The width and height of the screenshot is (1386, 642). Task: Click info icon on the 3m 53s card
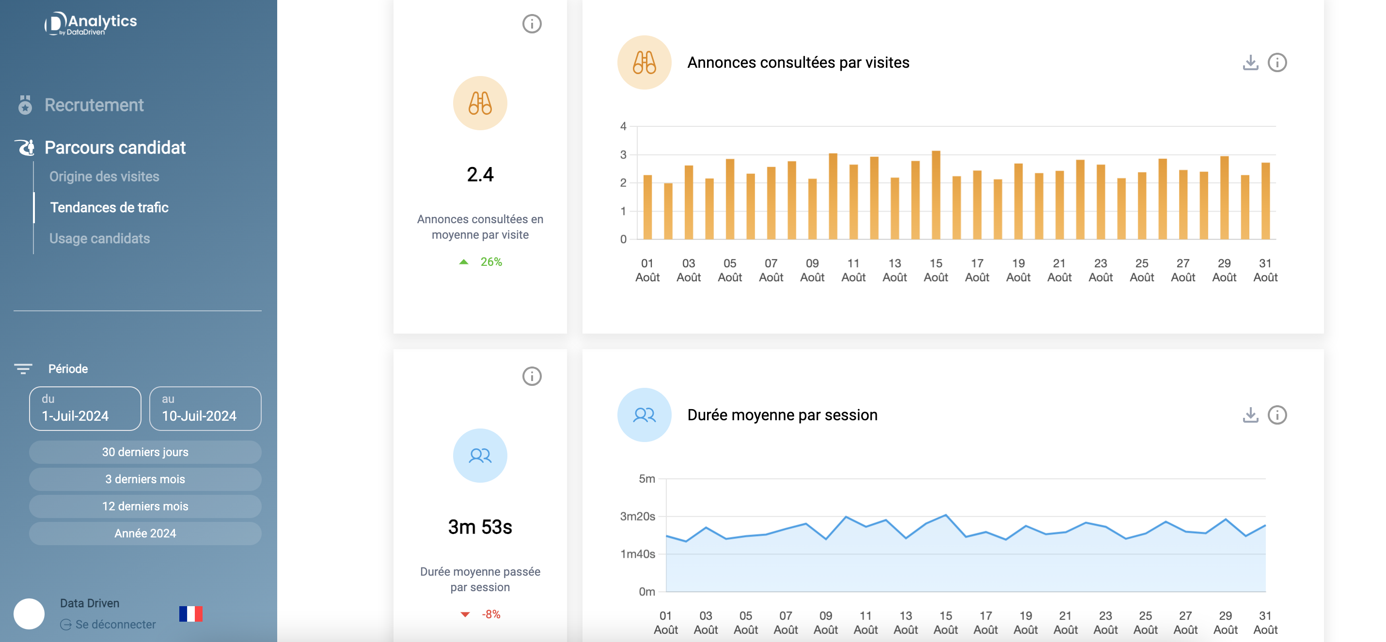[x=532, y=376]
